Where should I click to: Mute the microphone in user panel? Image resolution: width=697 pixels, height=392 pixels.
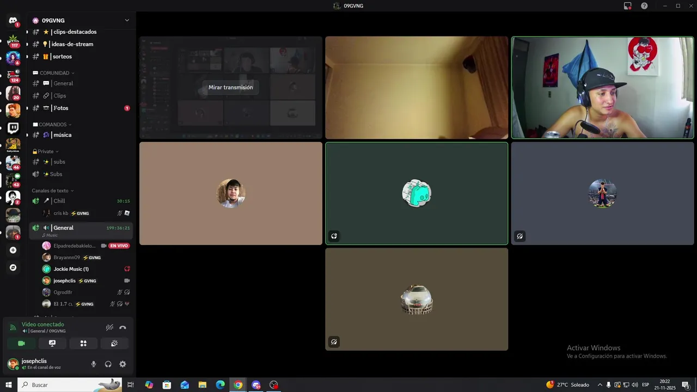(x=94, y=364)
